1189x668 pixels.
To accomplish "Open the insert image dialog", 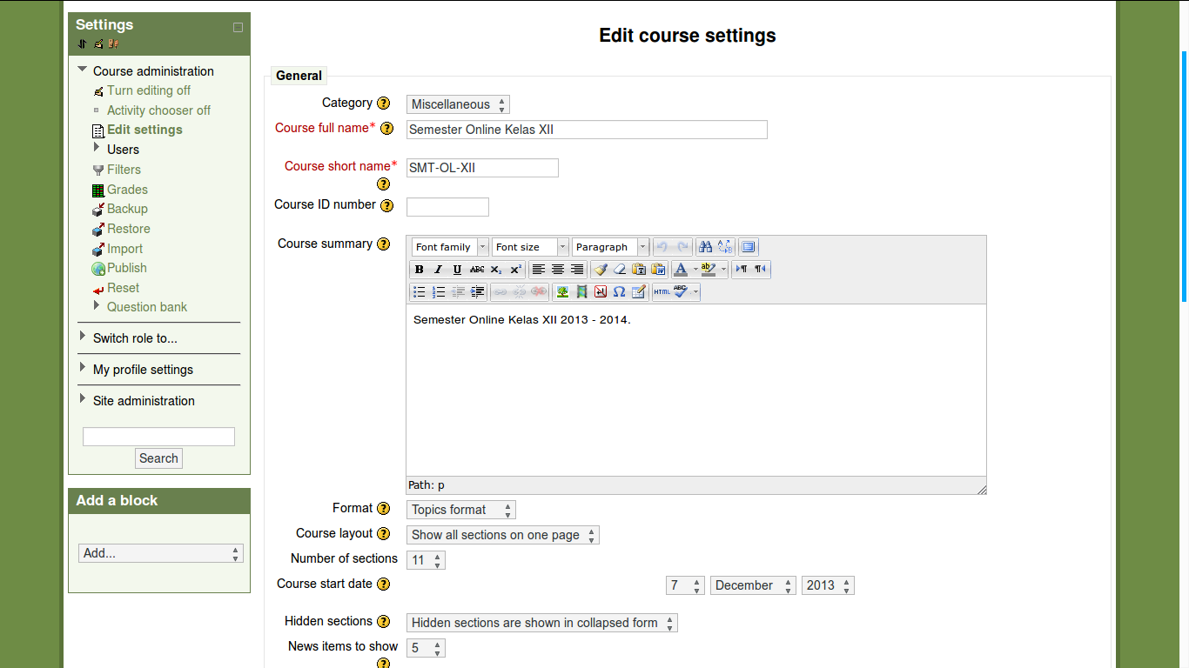I will [x=562, y=291].
